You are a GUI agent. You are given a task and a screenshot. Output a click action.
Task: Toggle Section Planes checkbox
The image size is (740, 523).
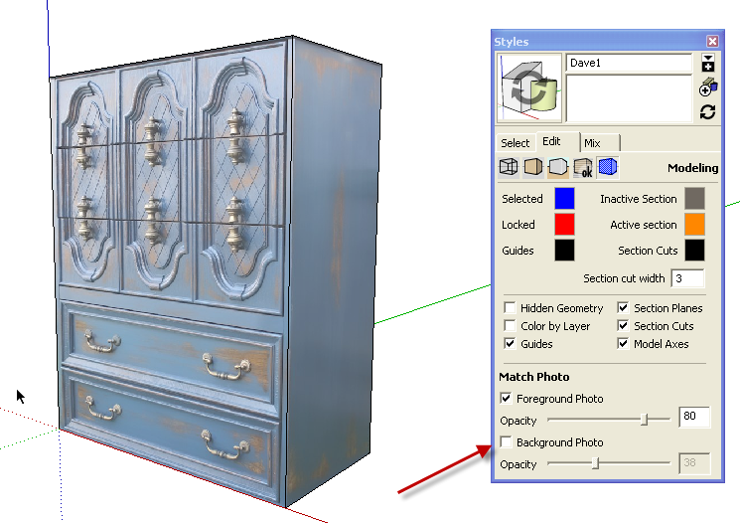click(623, 308)
